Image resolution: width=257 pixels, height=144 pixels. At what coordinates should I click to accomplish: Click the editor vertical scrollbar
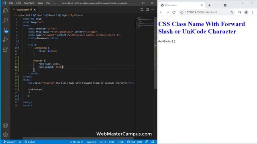(155, 53)
